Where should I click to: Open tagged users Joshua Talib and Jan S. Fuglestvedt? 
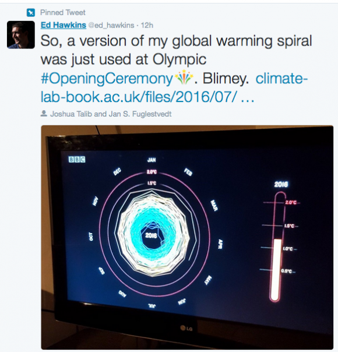tap(111, 114)
